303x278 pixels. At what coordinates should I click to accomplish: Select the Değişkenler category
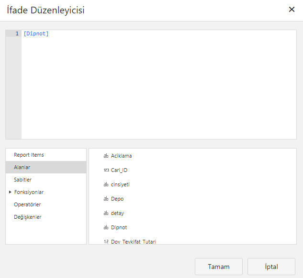tap(28, 217)
